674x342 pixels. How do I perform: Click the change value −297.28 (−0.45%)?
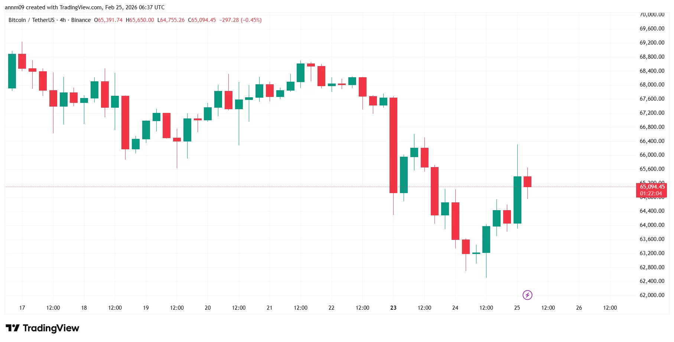(x=240, y=20)
